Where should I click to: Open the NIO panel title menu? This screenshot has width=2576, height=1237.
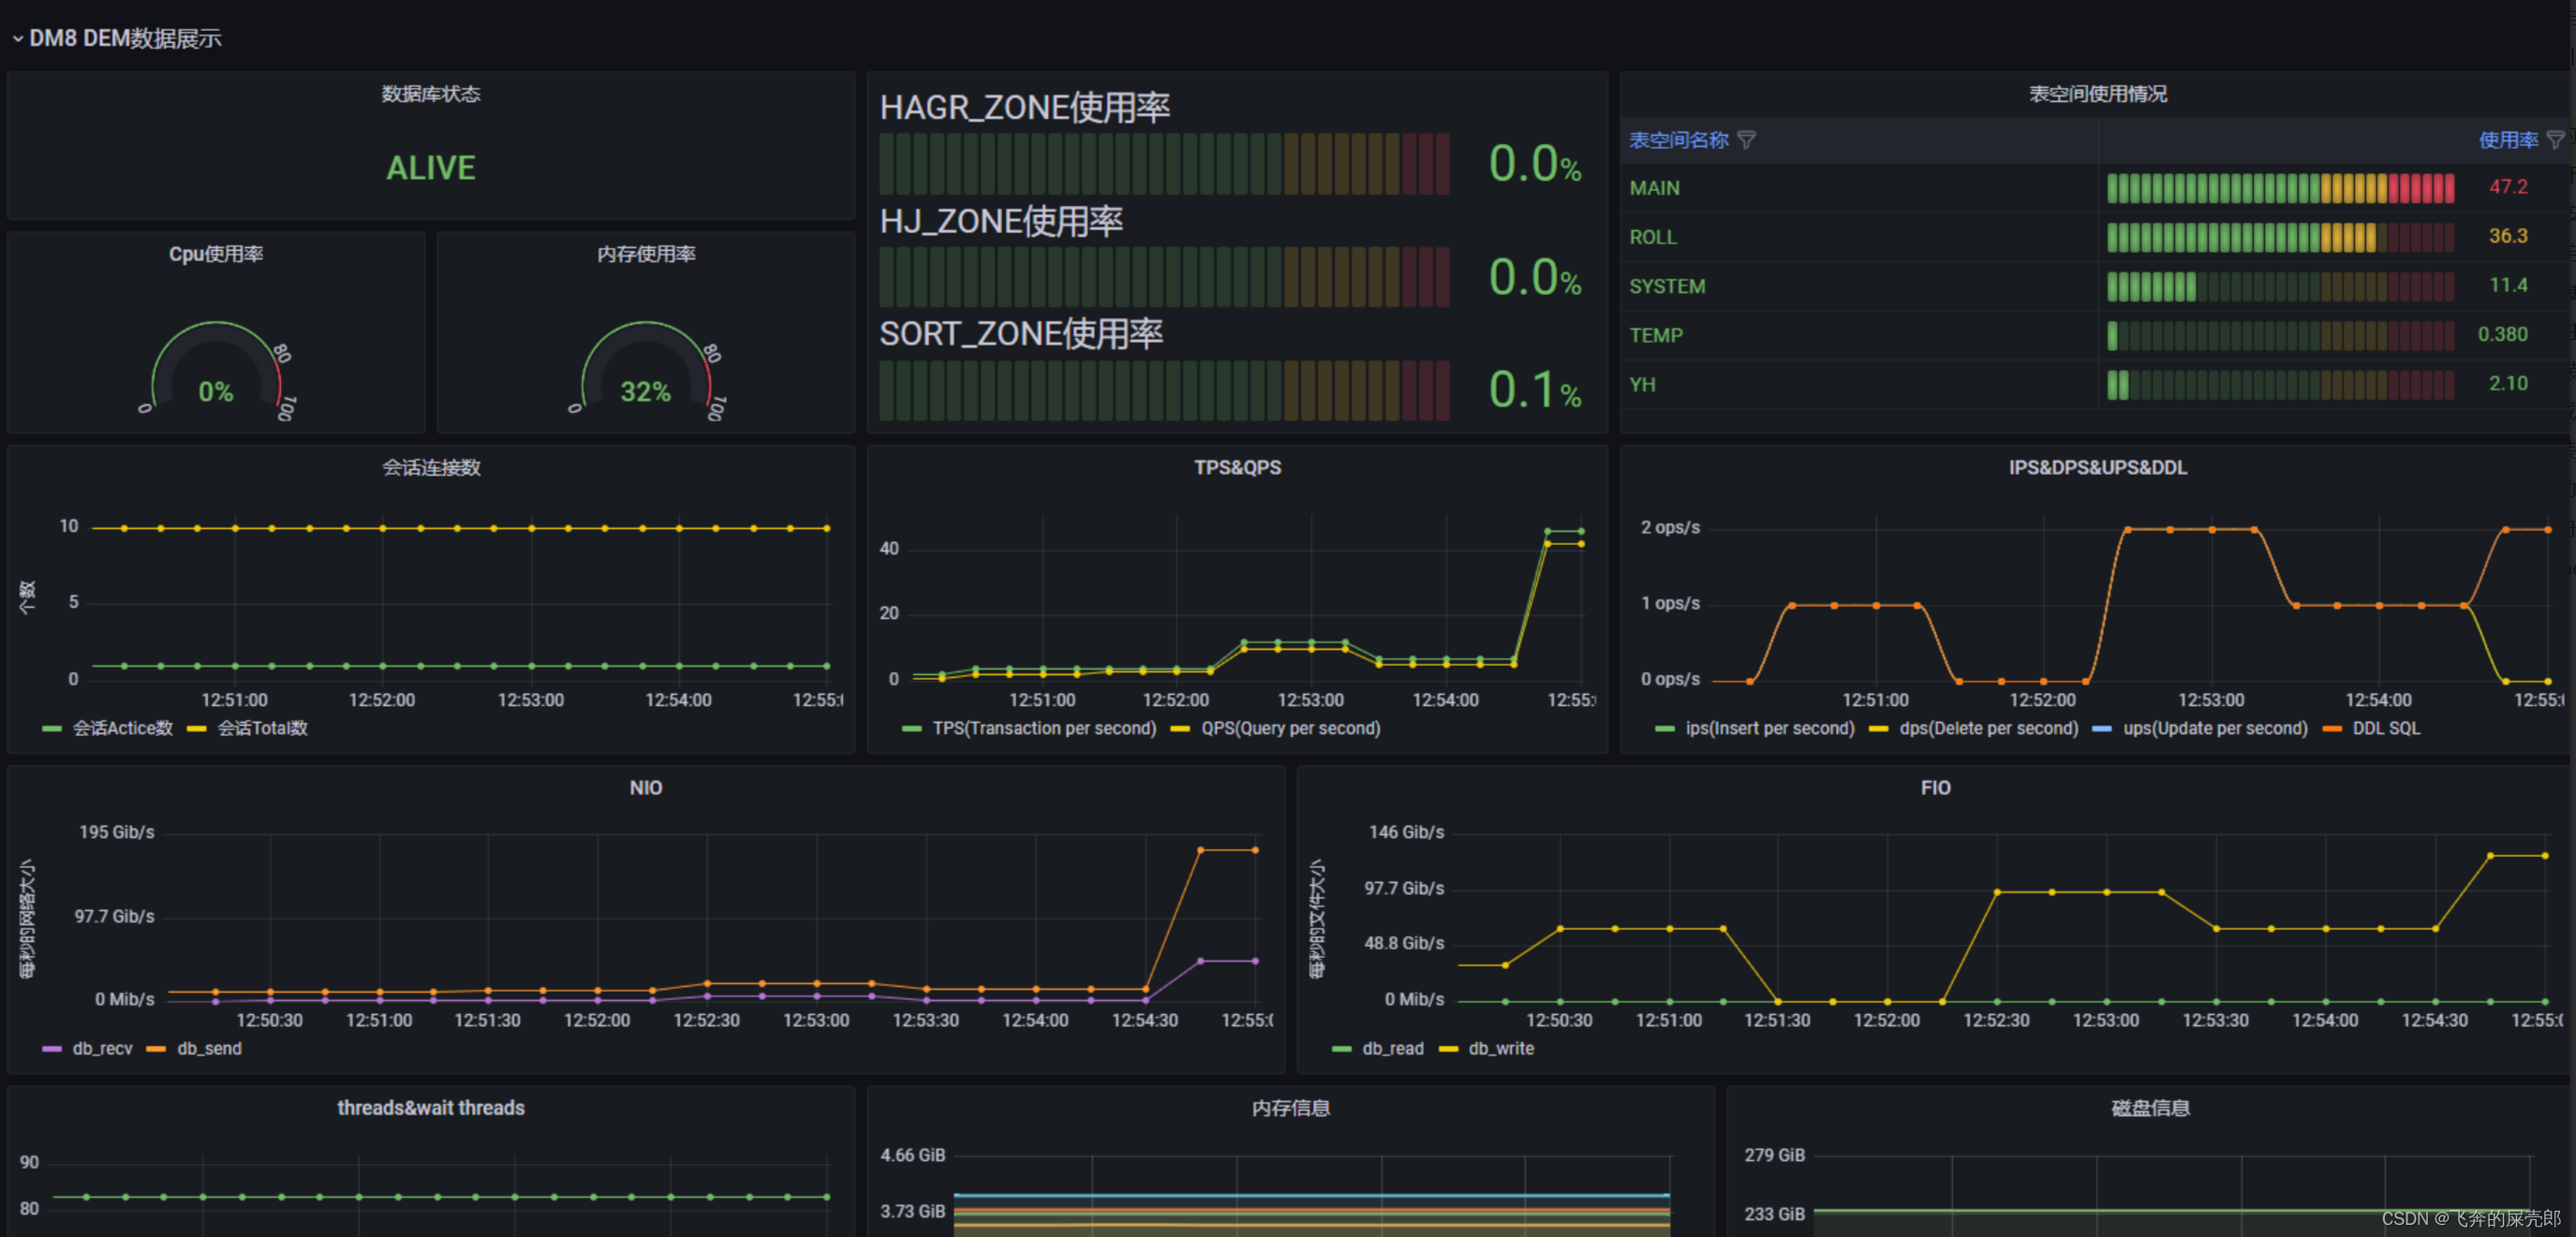tap(645, 788)
